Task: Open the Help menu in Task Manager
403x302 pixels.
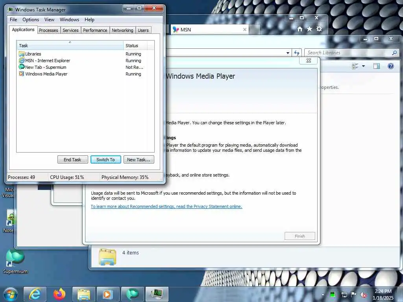Action: coord(89,20)
